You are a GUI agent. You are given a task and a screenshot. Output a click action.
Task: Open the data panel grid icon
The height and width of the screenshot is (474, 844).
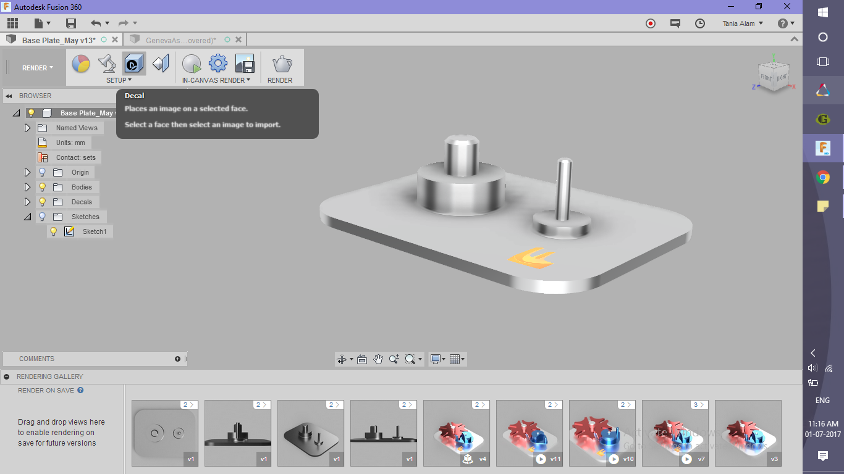tap(13, 23)
